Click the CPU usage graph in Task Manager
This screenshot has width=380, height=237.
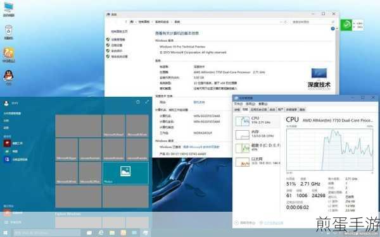(x=329, y=149)
